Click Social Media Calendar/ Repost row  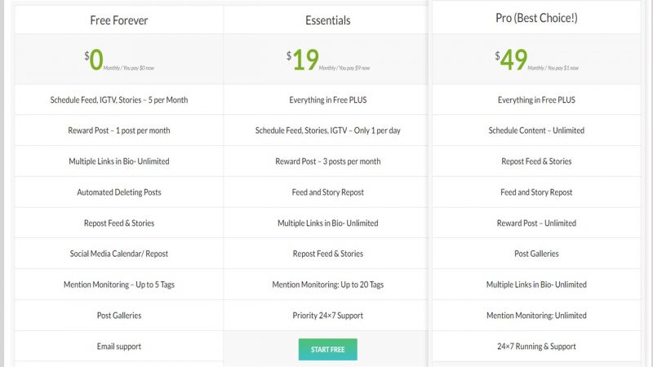(x=118, y=254)
